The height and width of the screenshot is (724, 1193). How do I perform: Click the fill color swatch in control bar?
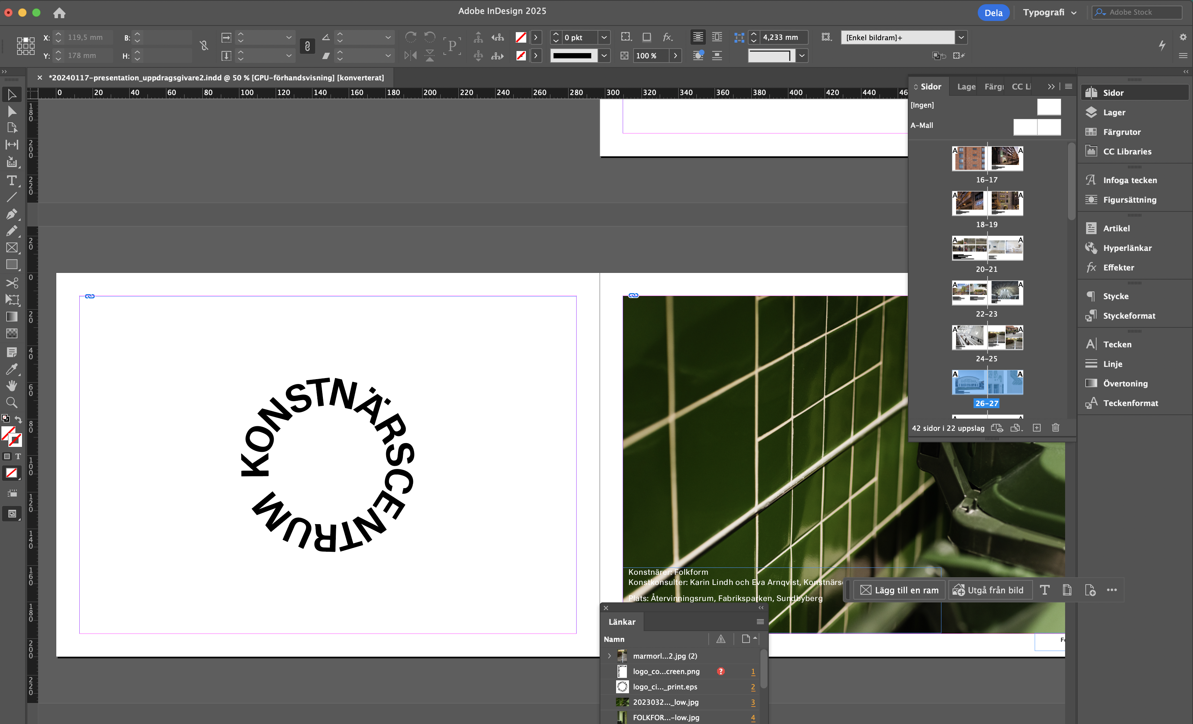click(x=520, y=37)
